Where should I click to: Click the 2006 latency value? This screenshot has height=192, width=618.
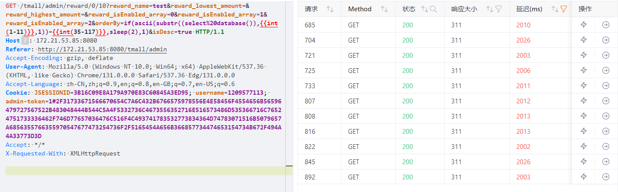[523, 71]
